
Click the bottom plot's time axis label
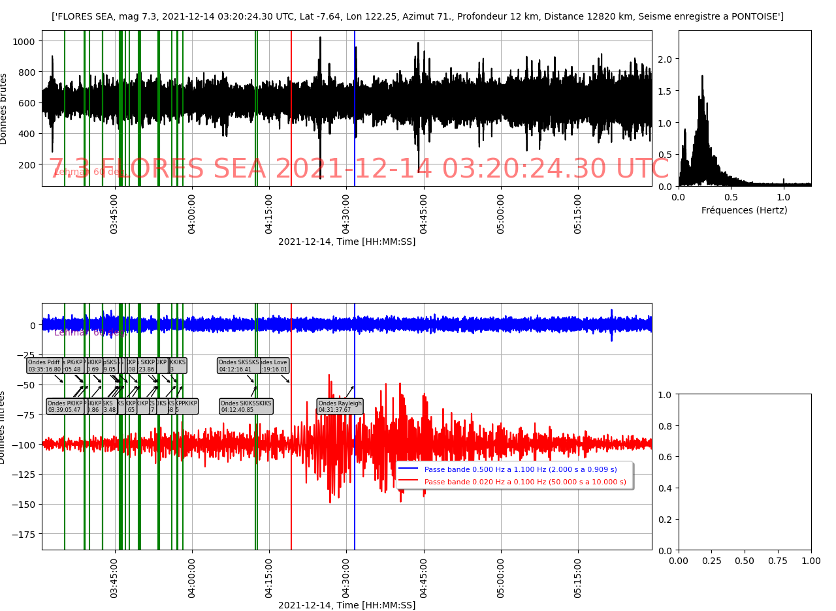tap(346, 605)
